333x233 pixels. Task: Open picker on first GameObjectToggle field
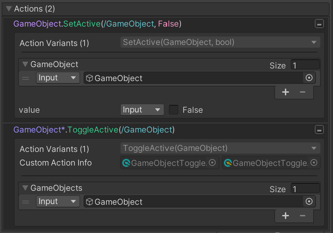tap(212, 162)
